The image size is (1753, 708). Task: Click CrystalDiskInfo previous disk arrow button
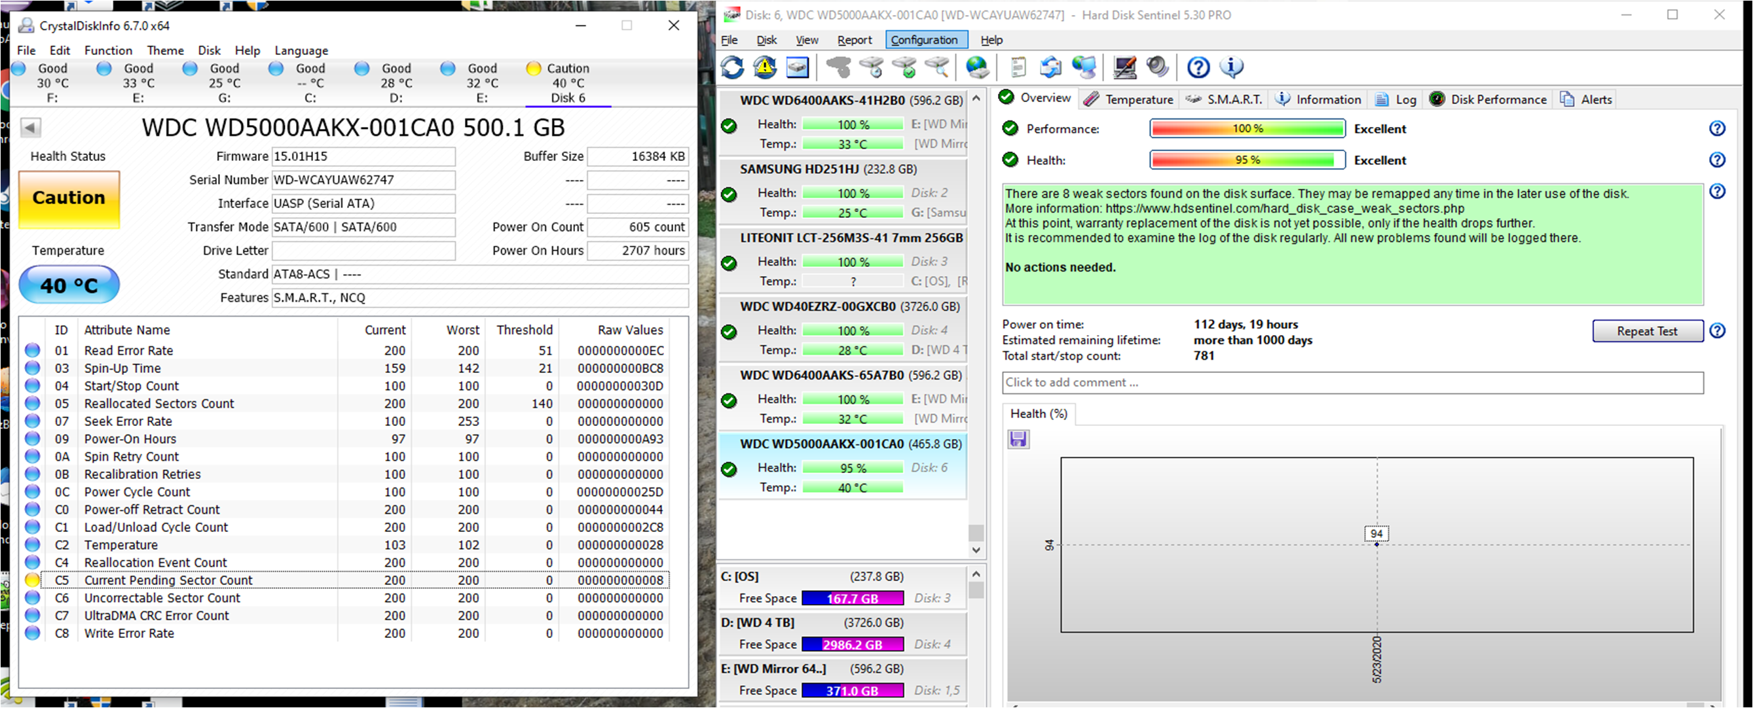pos(31,127)
